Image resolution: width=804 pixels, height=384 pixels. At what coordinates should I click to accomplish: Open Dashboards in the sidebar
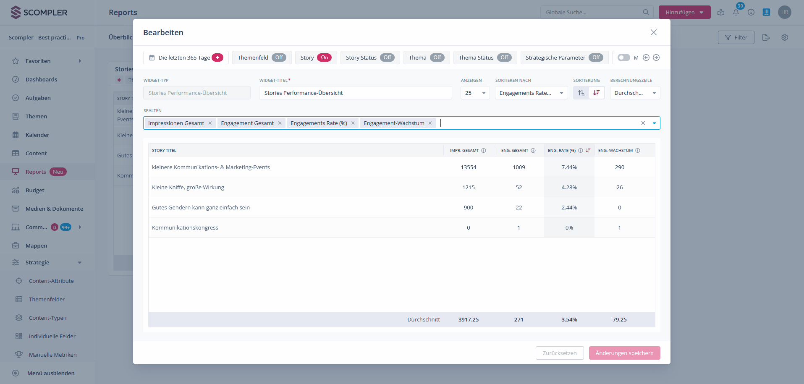click(41, 79)
